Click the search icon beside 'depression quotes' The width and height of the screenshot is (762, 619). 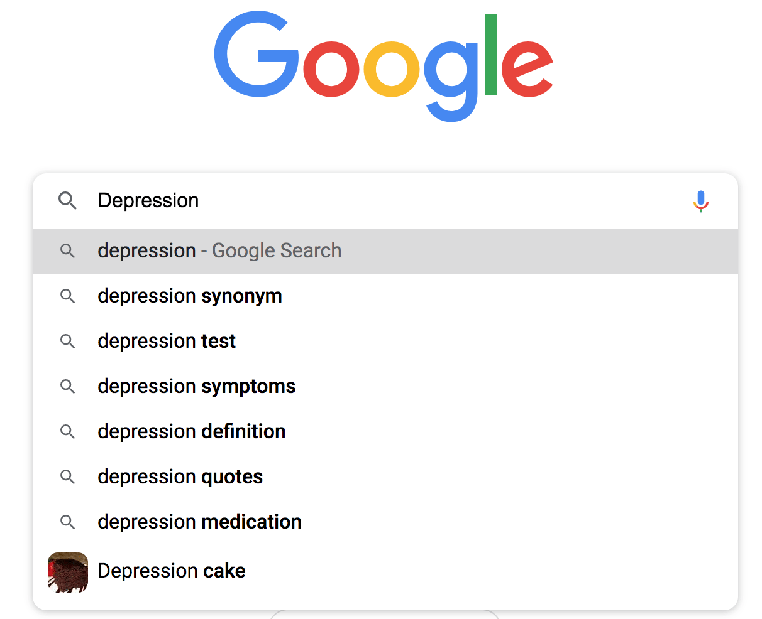(67, 476)
